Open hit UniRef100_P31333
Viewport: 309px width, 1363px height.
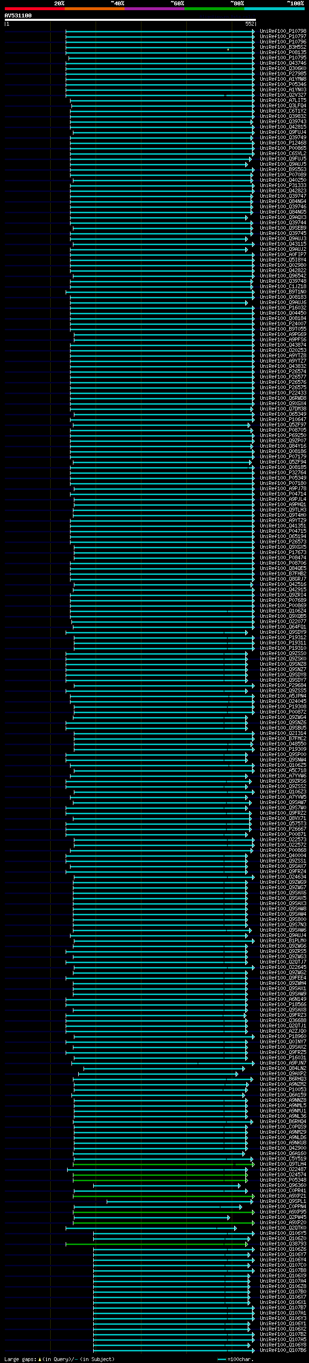pos(283,185)
